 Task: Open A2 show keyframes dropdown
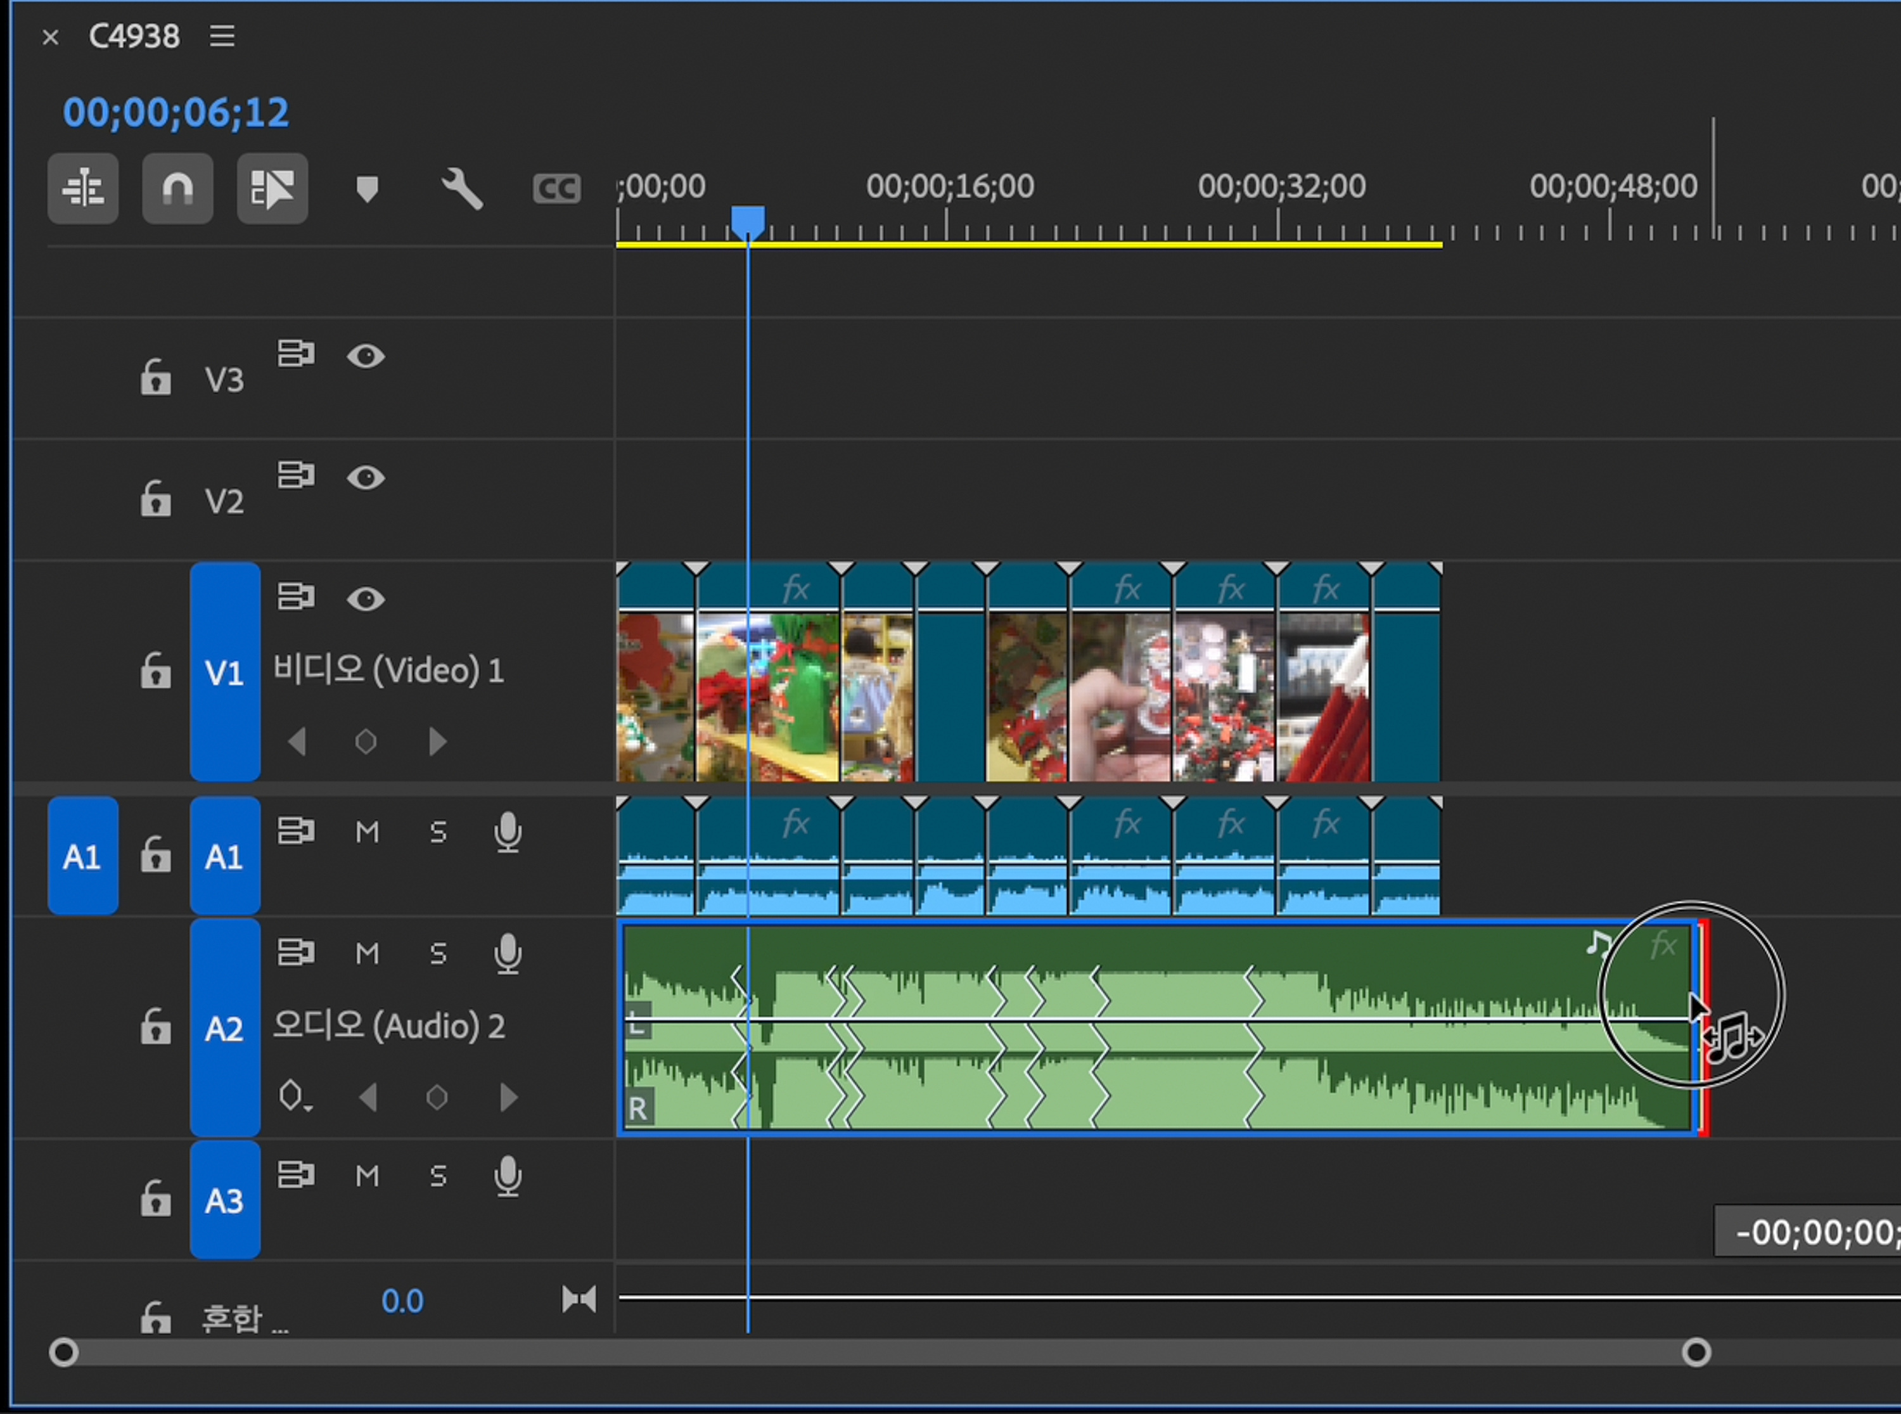coord(294,1096)
